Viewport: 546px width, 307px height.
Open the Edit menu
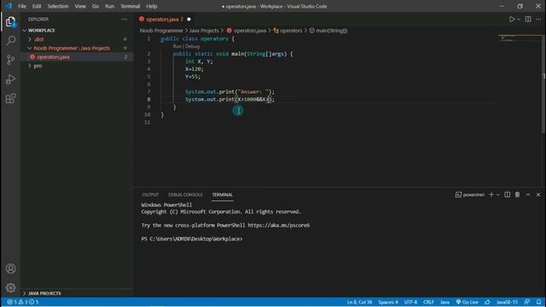37,6
